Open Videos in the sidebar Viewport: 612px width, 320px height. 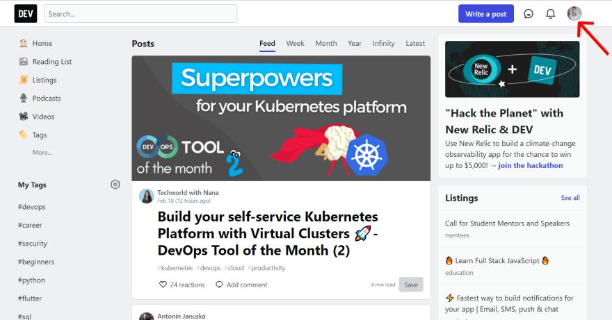tap(43, 117)
